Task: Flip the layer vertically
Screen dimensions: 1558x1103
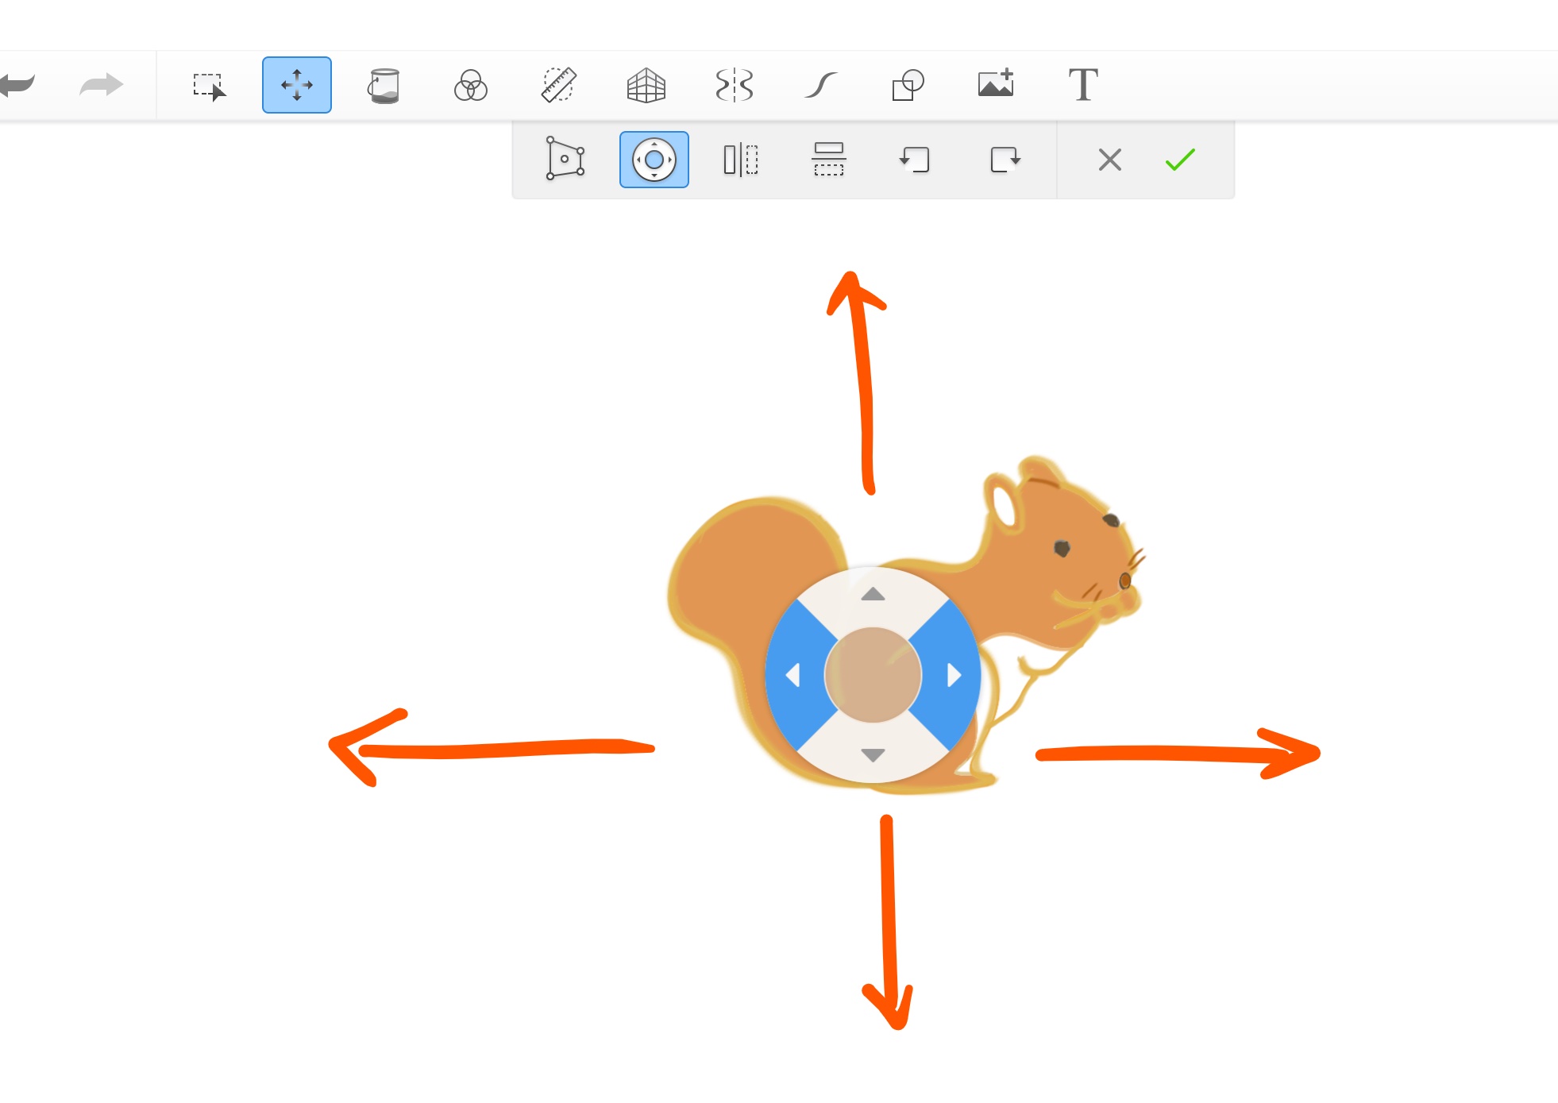Action: click(829, 160)
